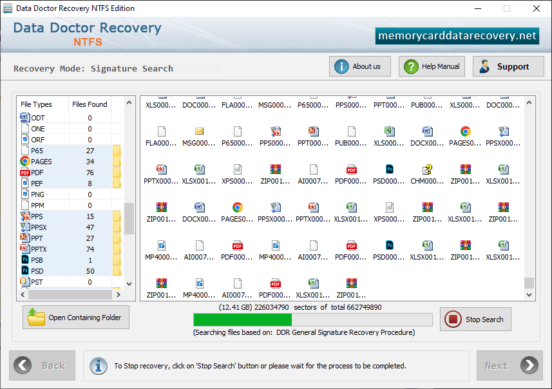Click the scan progress bar

point(312,319)
